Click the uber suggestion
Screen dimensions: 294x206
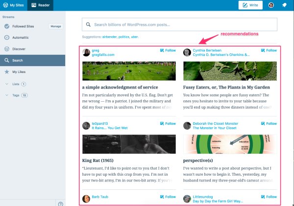[134, 37]
